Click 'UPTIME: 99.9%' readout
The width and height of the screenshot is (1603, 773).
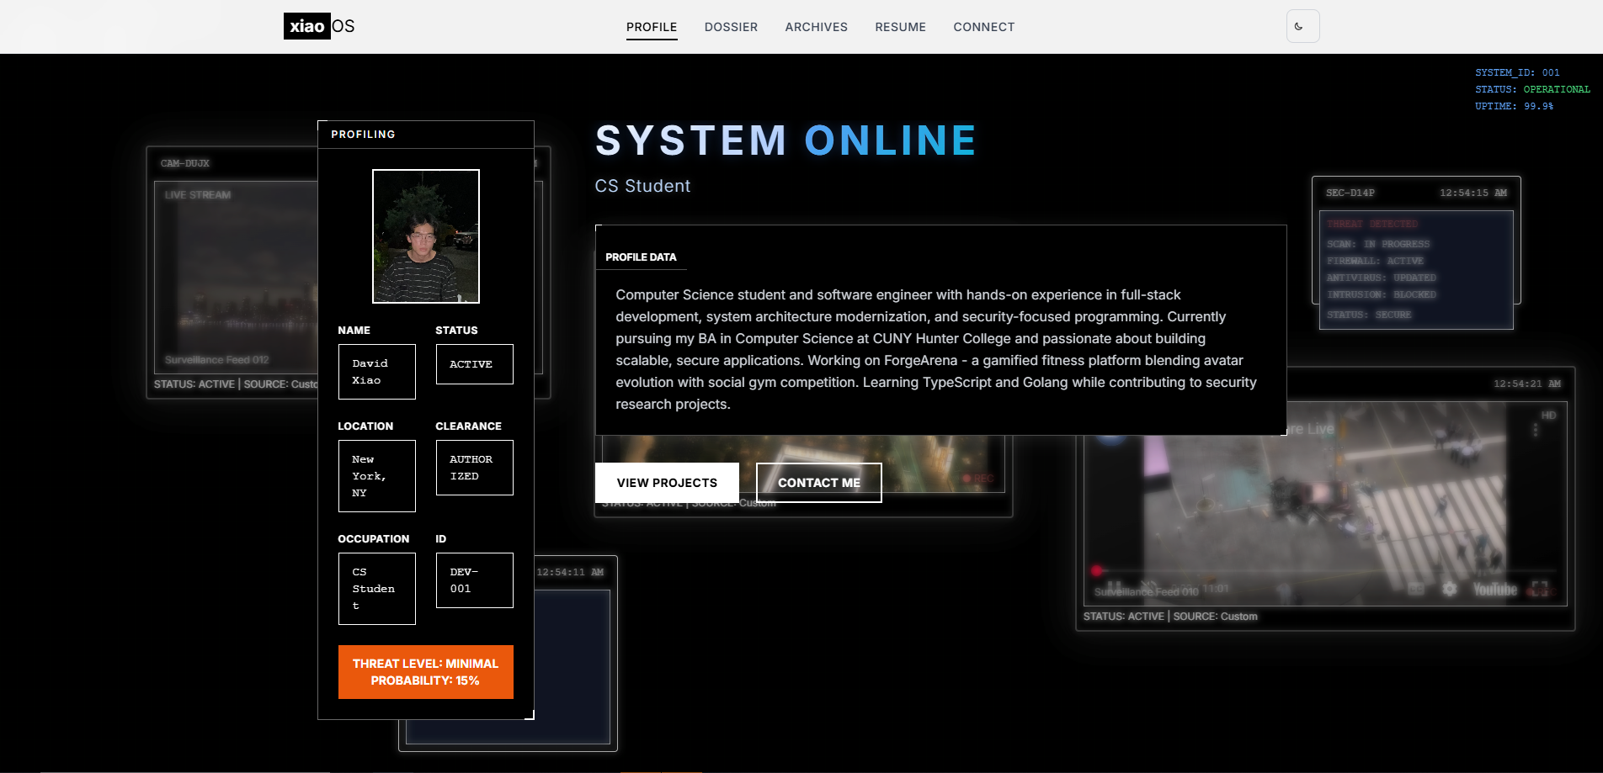click(x=1514, y=106)
